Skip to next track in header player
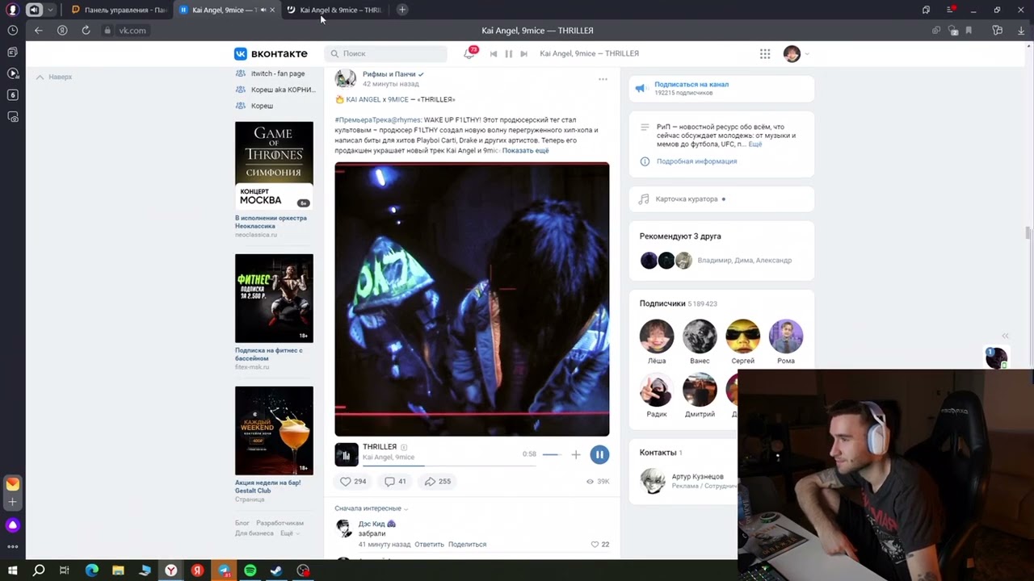The width and height of the screenshot is (1034, 581). tap(523, 53)
